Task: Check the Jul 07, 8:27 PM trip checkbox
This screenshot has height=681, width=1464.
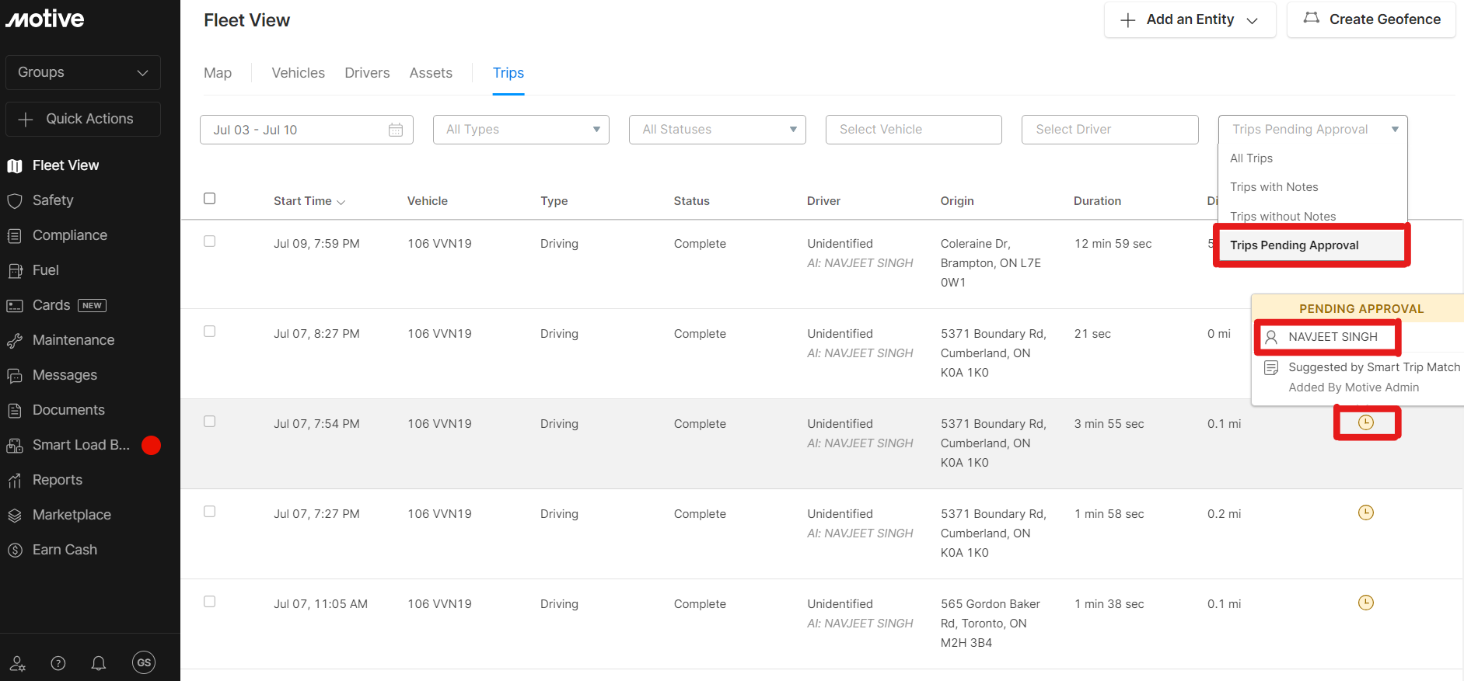Action: coord(210,332)
